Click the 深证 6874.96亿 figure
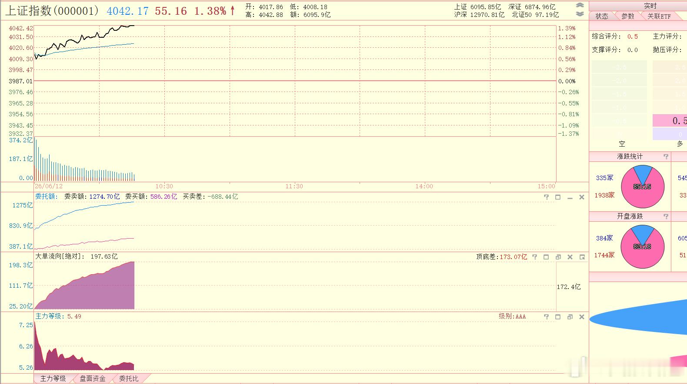 [x=532, y=7]
